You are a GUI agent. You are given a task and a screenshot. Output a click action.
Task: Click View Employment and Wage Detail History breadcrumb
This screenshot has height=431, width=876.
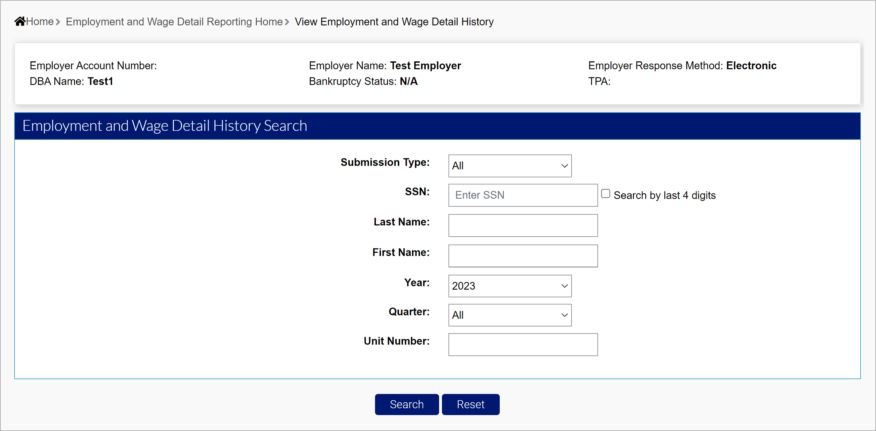coord(394,22)
